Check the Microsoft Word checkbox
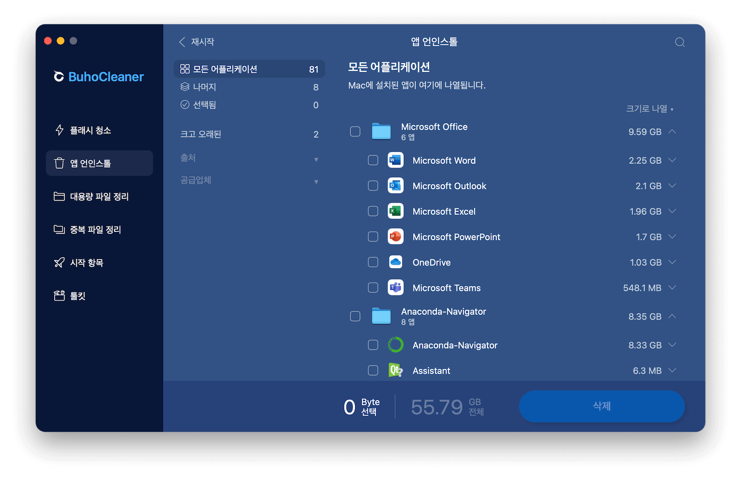 coord(373,160)
